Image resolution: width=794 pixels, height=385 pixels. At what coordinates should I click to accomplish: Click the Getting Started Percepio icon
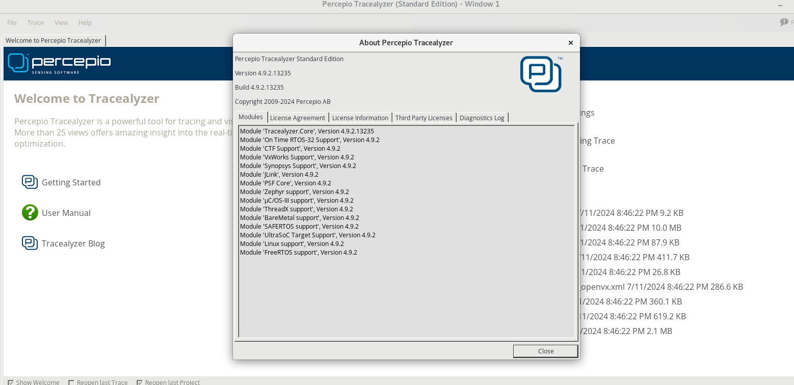30,182
